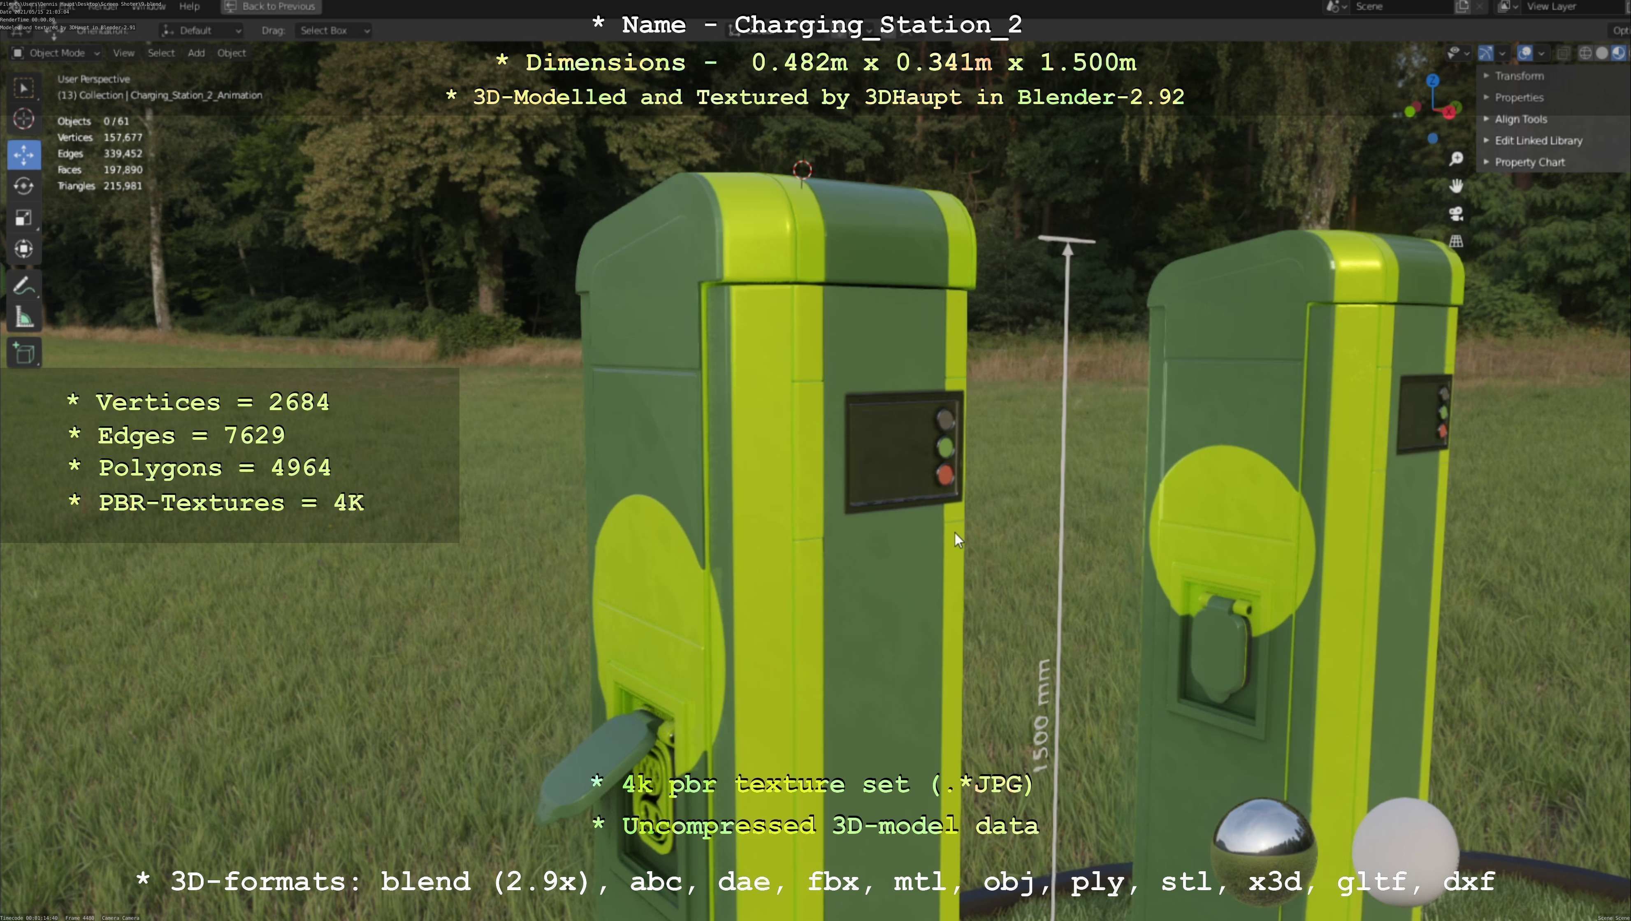Open the Default orientation dropdown

(x=202, y=30)
